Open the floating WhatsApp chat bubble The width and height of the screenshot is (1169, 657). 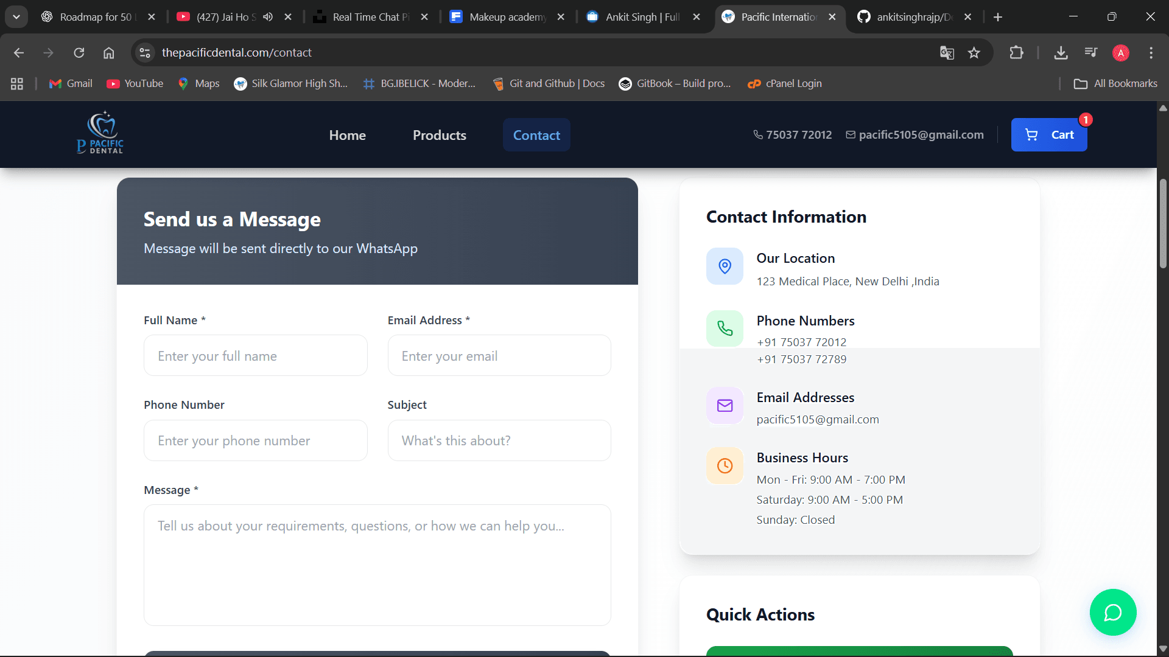(1112, 612)
